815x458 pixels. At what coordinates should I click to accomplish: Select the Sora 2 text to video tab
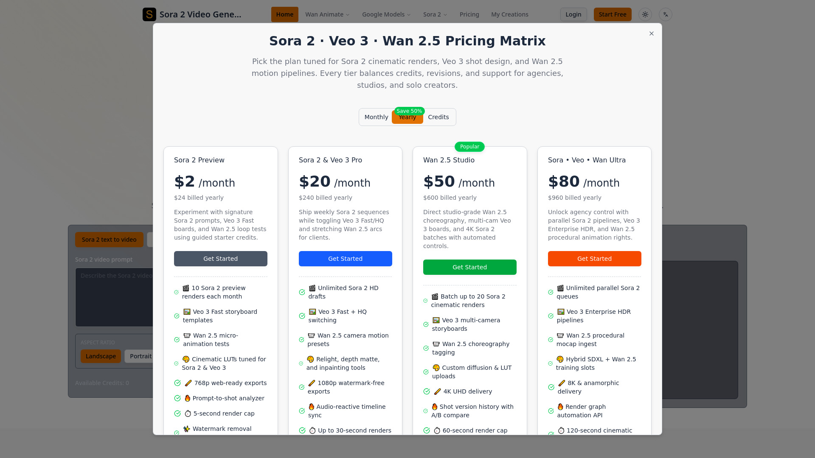[x=109, y=240]
